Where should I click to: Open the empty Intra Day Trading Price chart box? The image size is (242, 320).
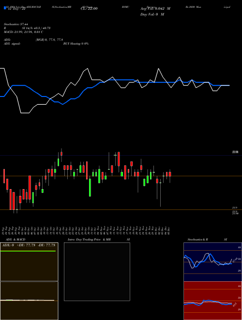click(x=97, y=272)
